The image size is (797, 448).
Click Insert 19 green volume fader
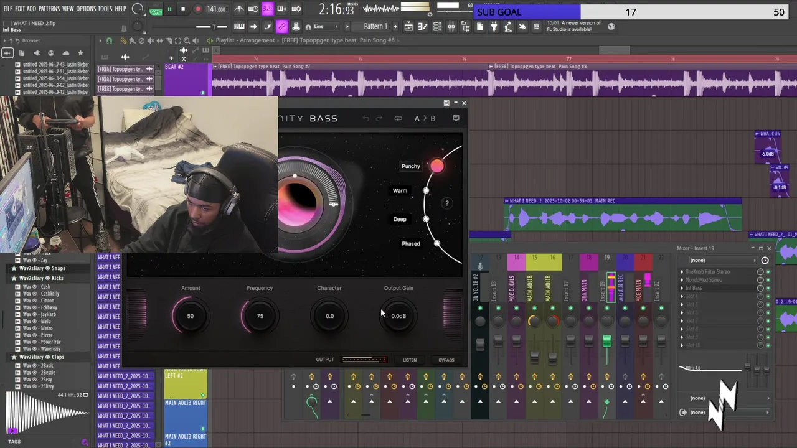point(606,341)
